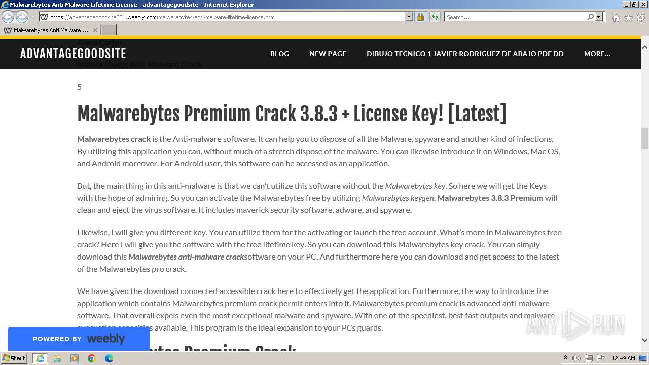Image resolution: width=649 pixels, height=365 pixels.
Task: Click the Internet Explorer title bar icon
Action: [5, 5]
